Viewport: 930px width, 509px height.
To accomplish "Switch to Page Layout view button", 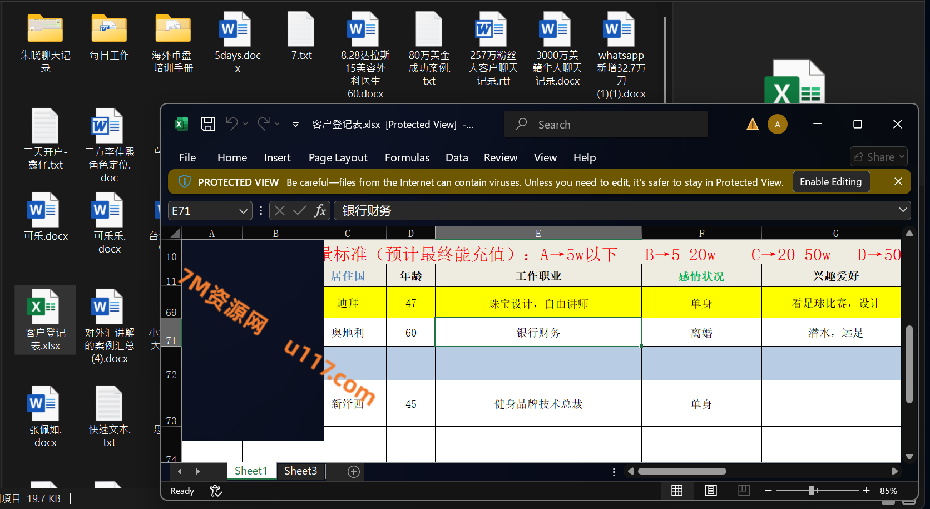I will 710,490.
